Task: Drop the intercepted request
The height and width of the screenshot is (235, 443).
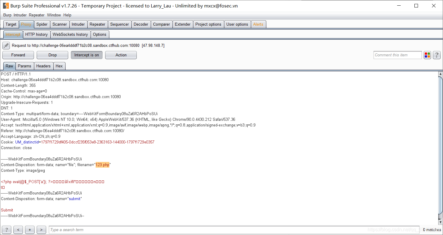Action: (52, 55)
